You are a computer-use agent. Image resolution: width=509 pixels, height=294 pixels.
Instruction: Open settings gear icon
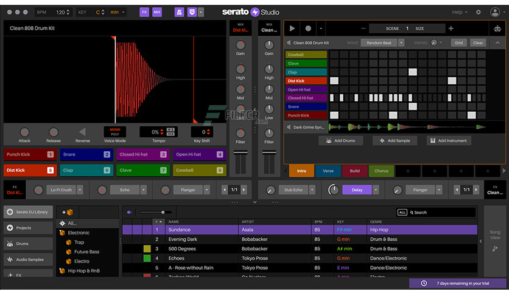click(479, 12)
